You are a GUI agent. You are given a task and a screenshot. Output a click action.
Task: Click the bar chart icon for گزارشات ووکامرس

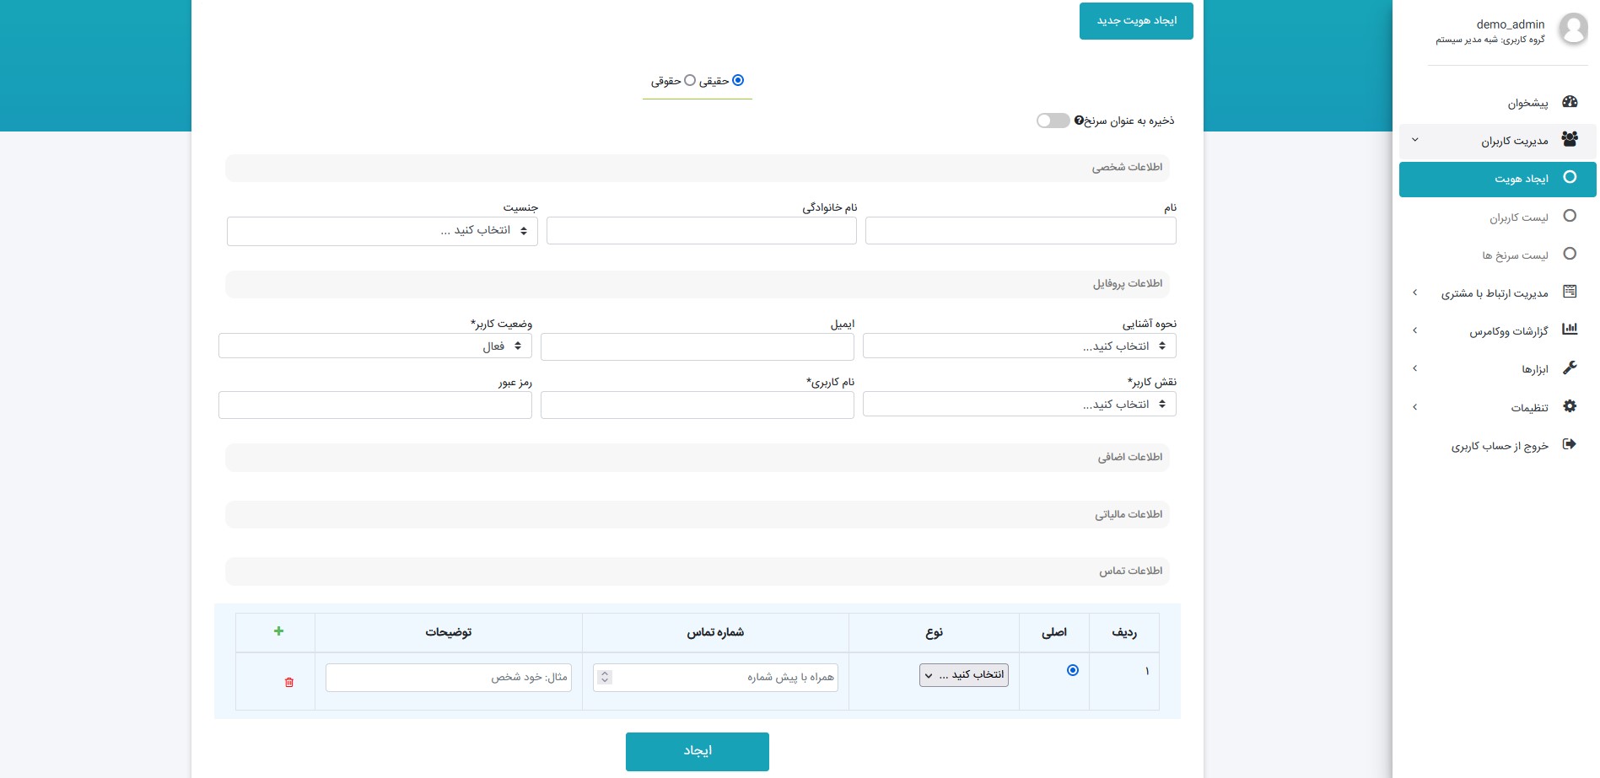coord(1569,330)
